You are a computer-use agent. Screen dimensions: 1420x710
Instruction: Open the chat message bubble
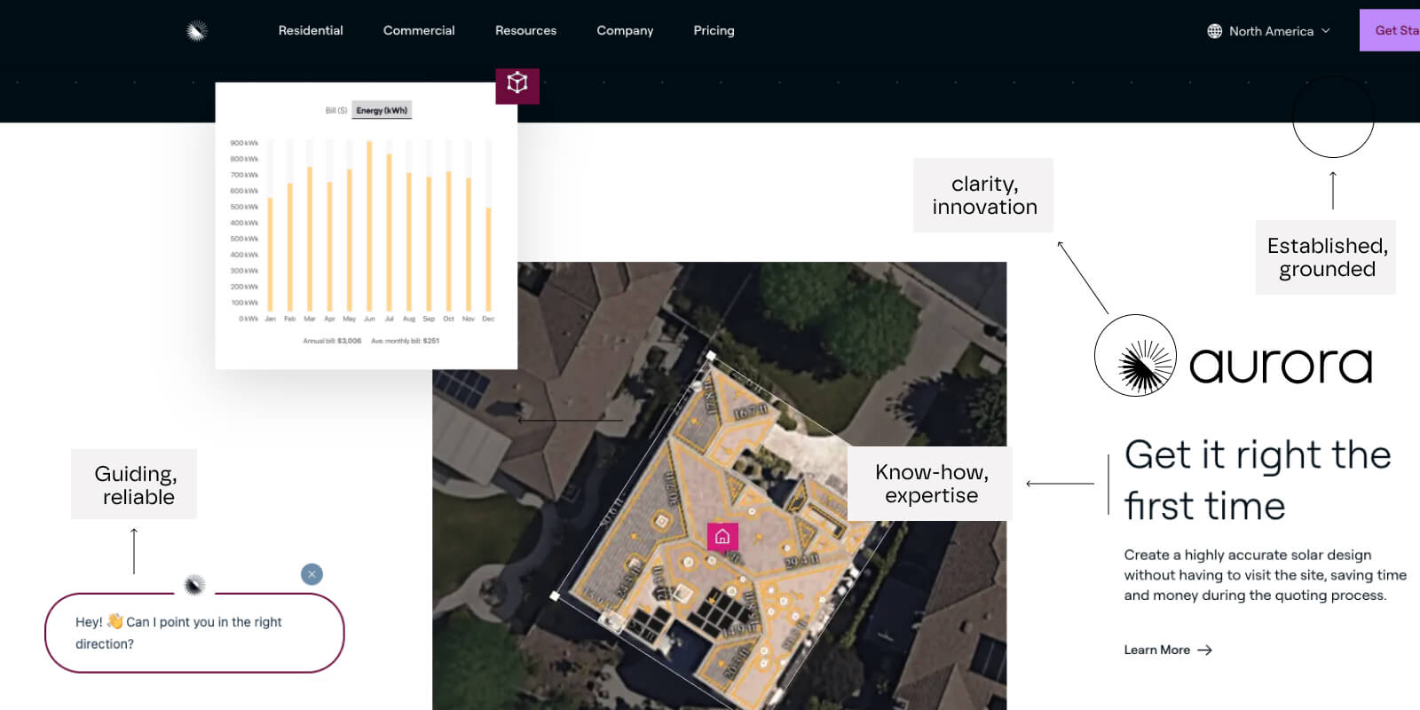[194, 633]
